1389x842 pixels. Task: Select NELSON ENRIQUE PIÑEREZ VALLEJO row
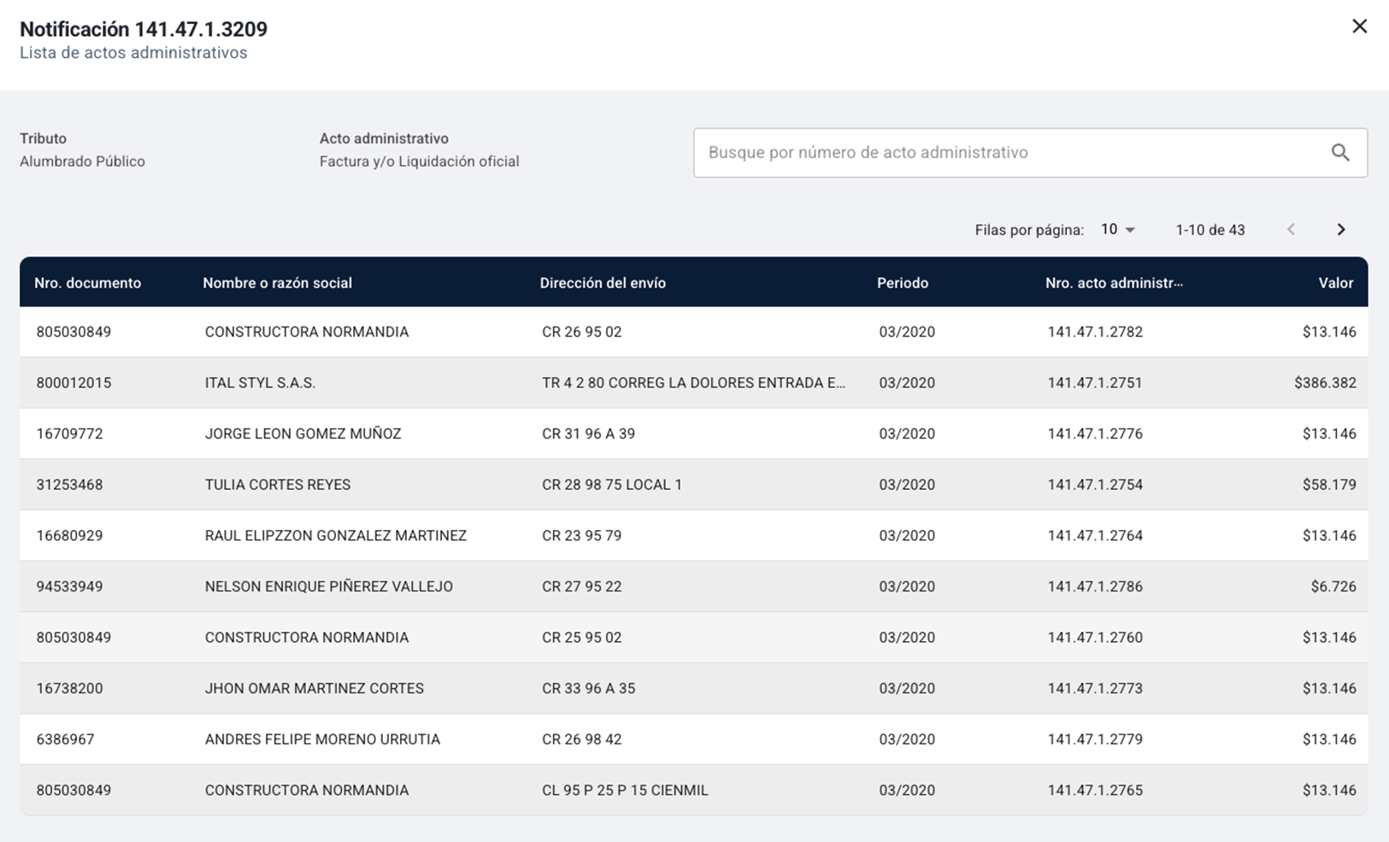pyautogui.click(x=328, y=586)
